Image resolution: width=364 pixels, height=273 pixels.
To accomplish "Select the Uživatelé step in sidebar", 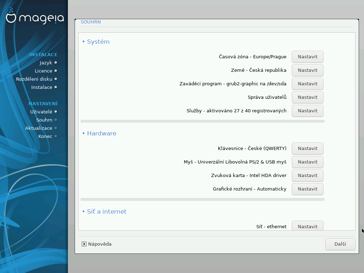I will [41, 112].
